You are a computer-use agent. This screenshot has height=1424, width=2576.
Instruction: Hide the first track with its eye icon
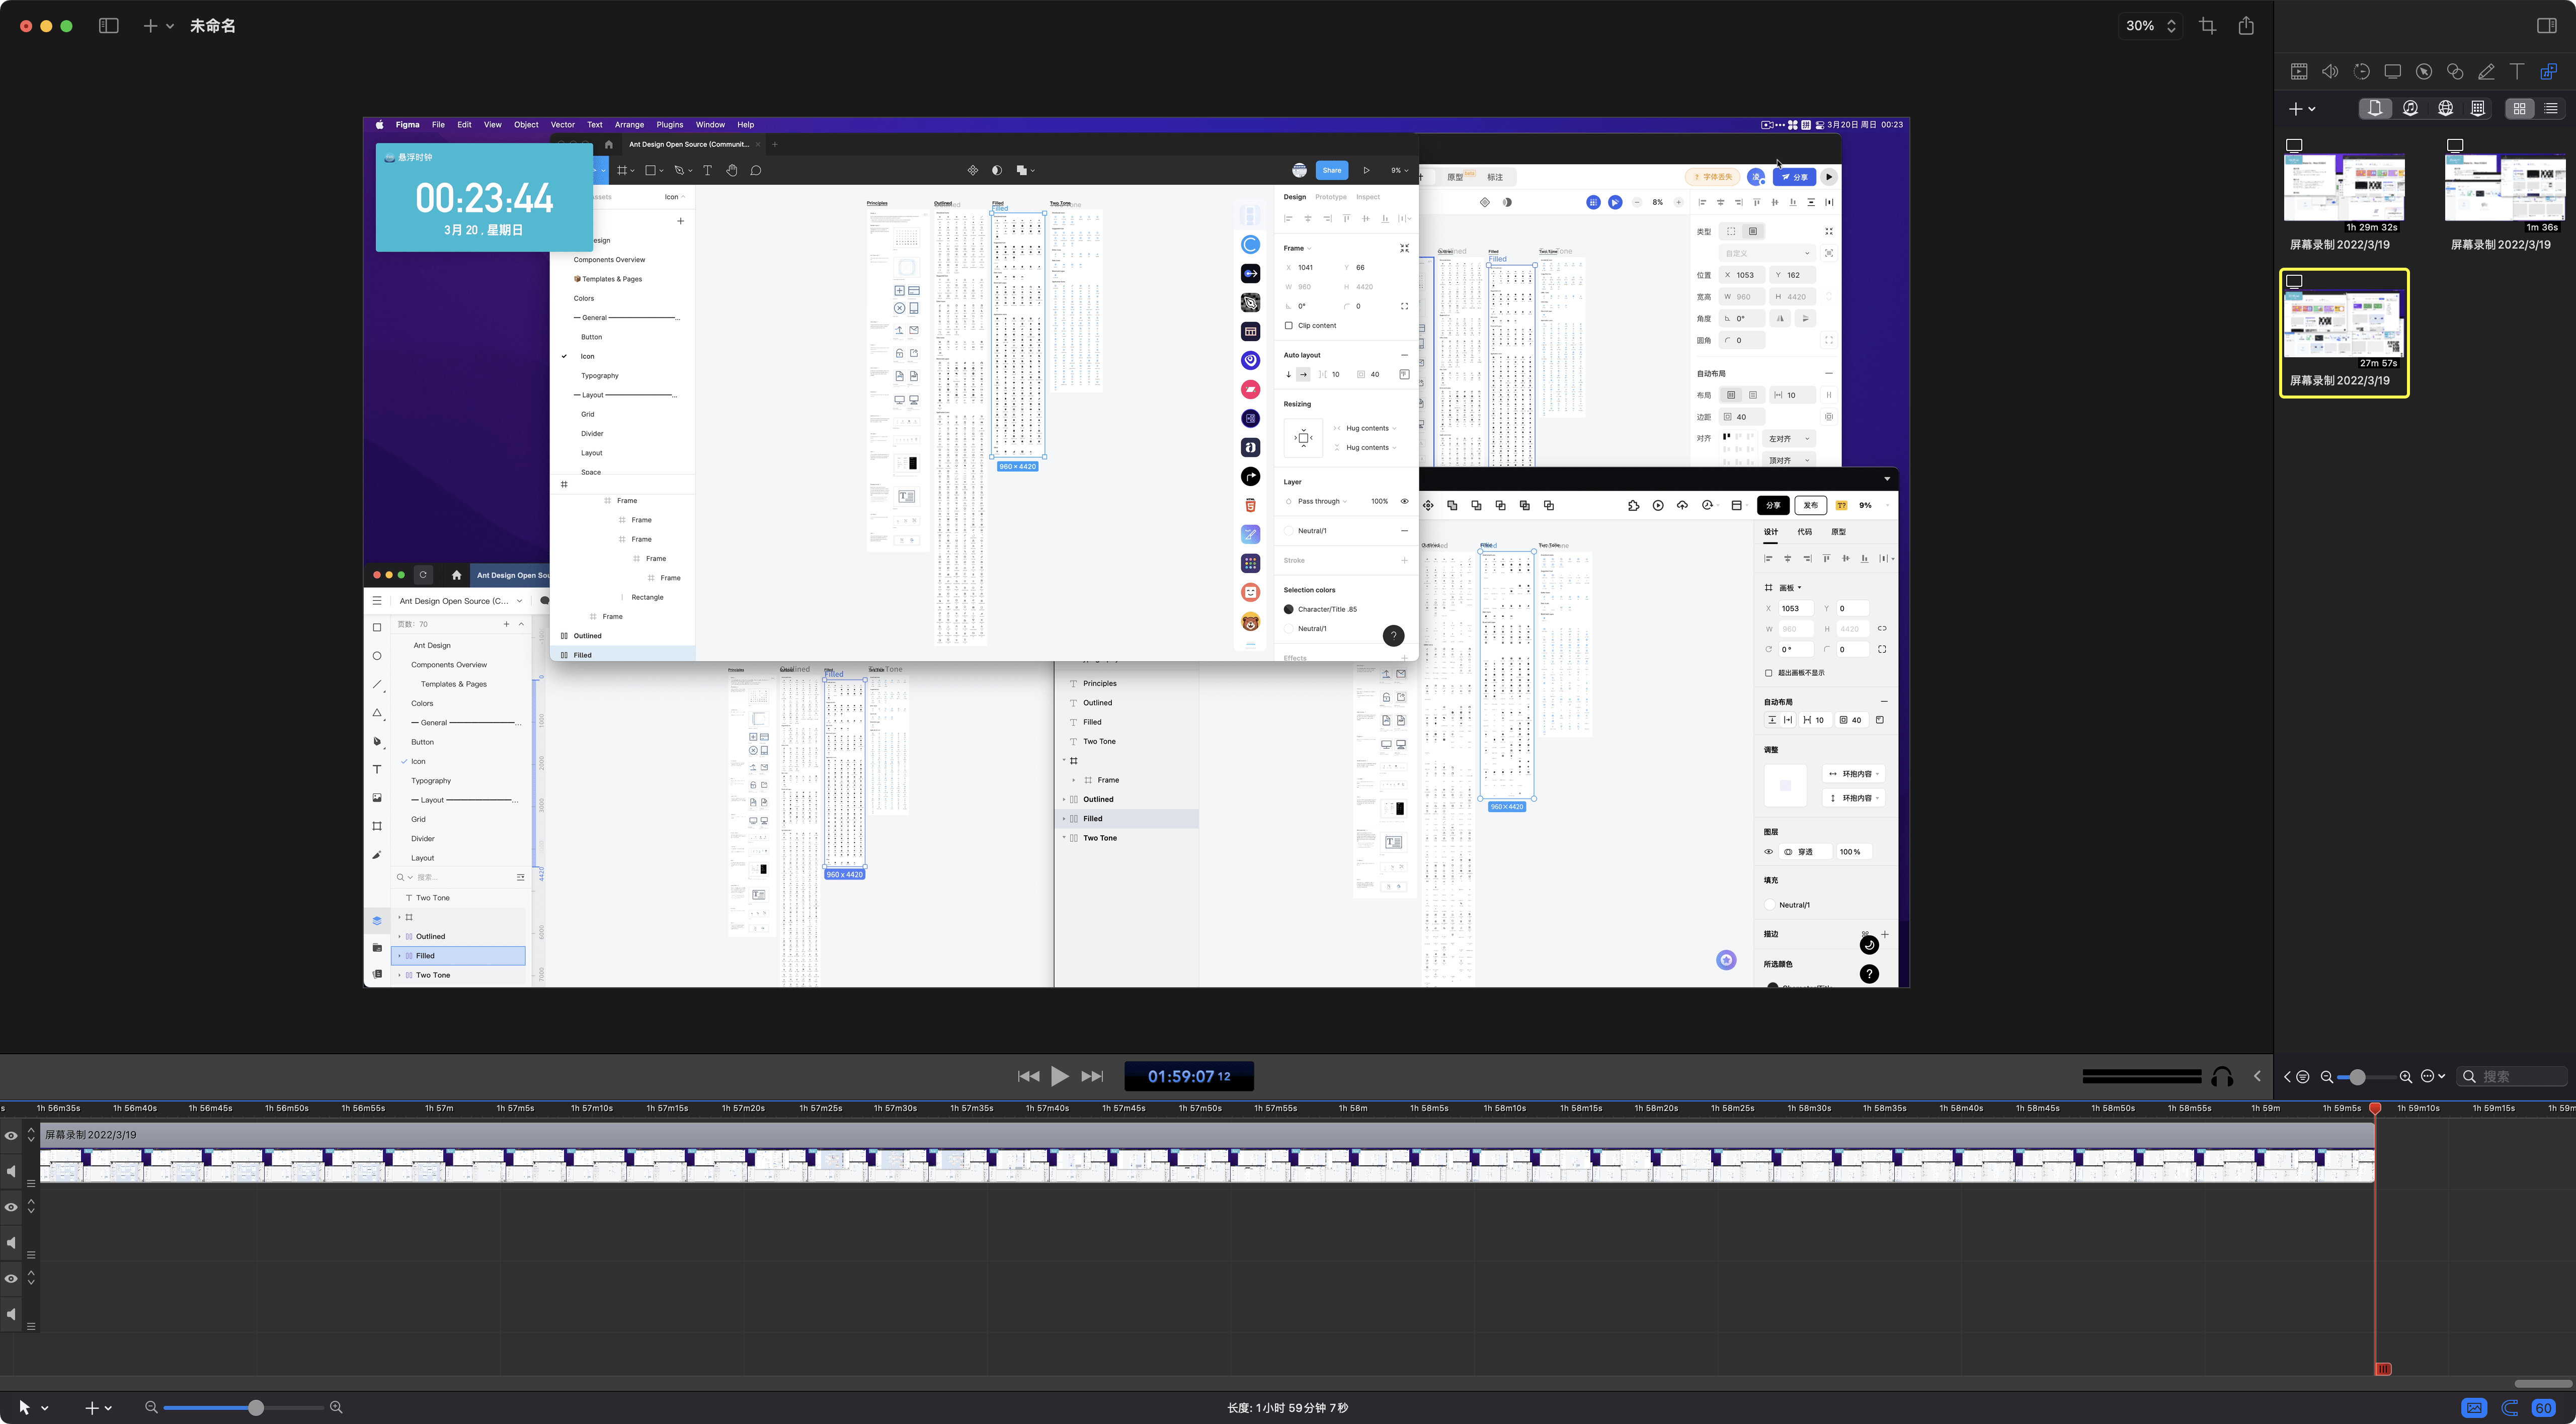[x=11, y=1136]
